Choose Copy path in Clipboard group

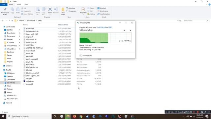pos(26,11)
